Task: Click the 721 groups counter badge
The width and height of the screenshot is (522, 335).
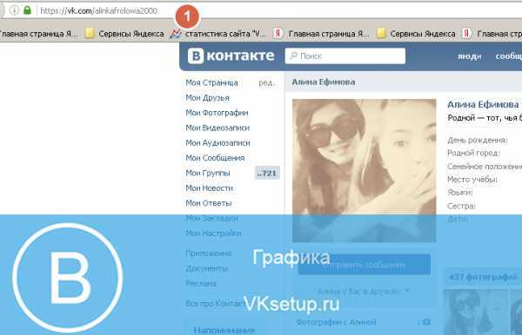Action: point(267,173)
